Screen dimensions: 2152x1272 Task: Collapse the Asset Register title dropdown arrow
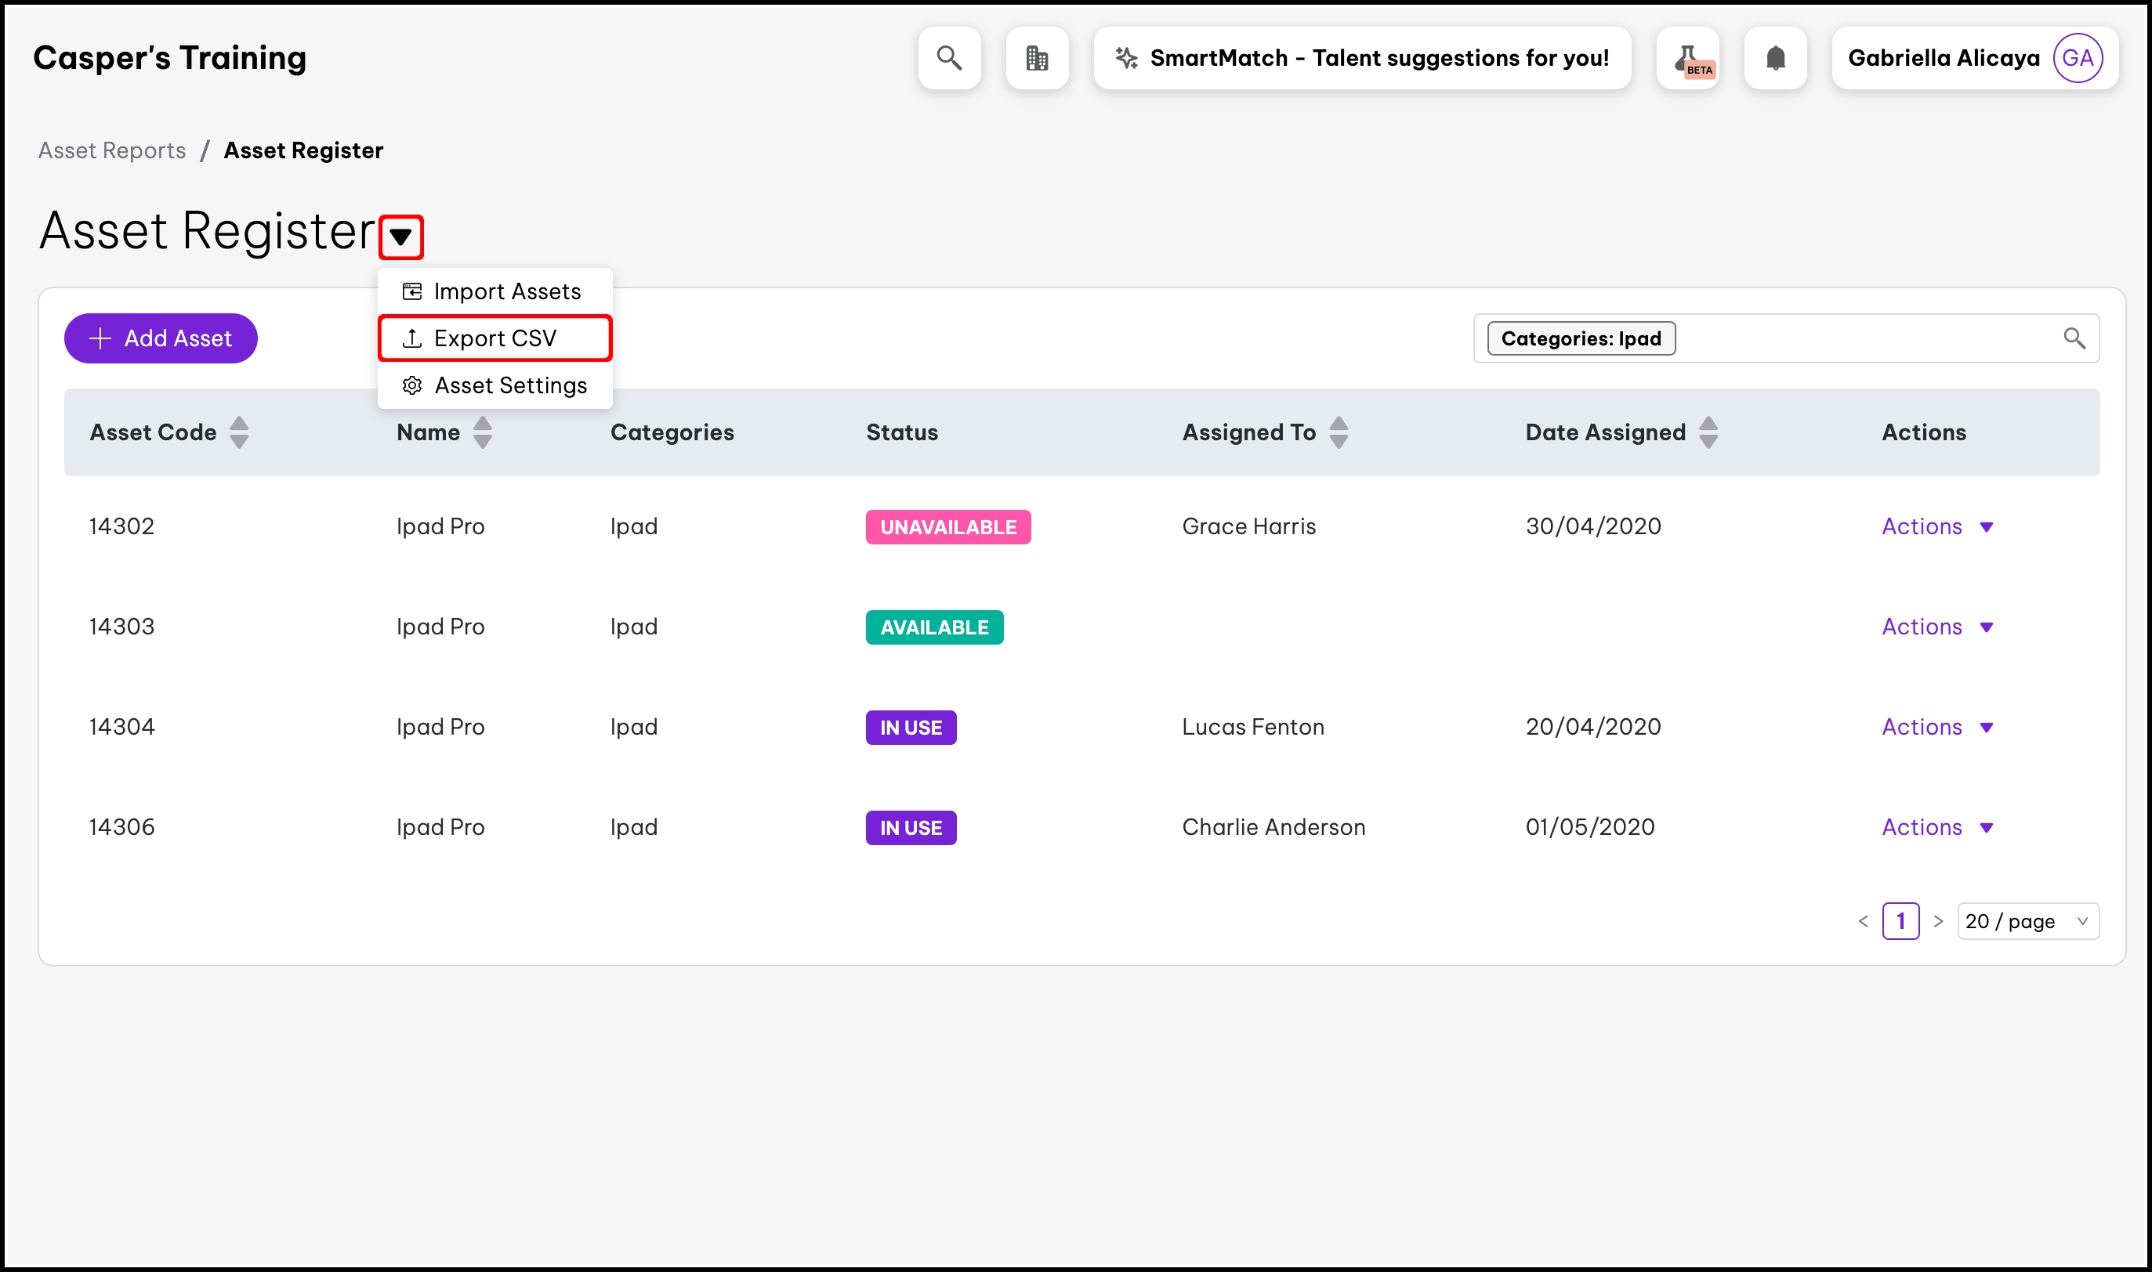[x=400, y=237]
